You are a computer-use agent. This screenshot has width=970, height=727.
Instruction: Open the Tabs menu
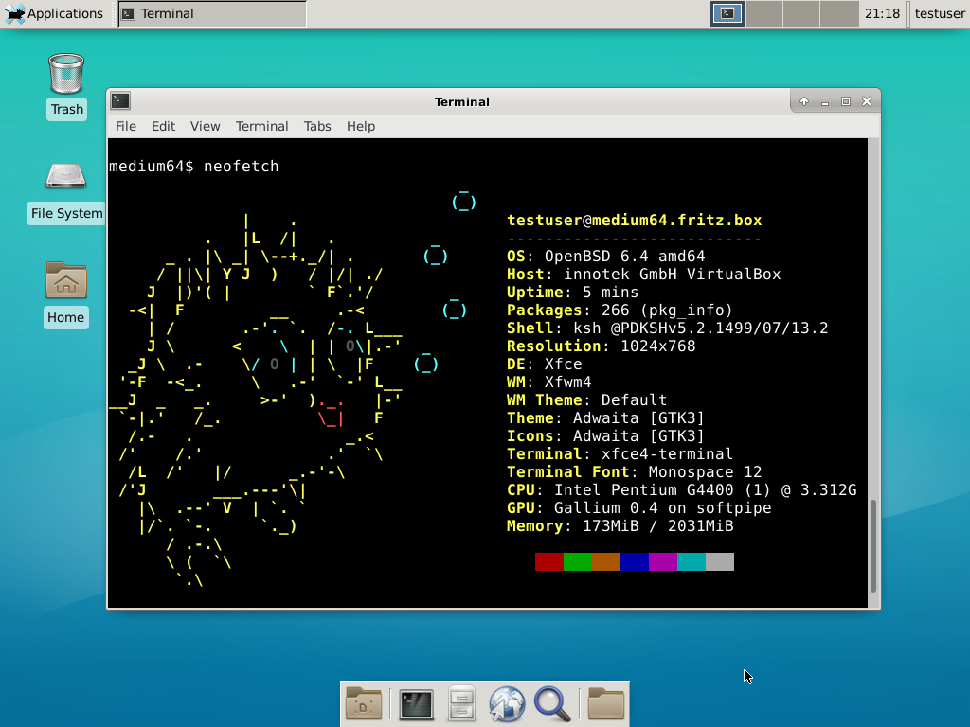click(317, 126)
